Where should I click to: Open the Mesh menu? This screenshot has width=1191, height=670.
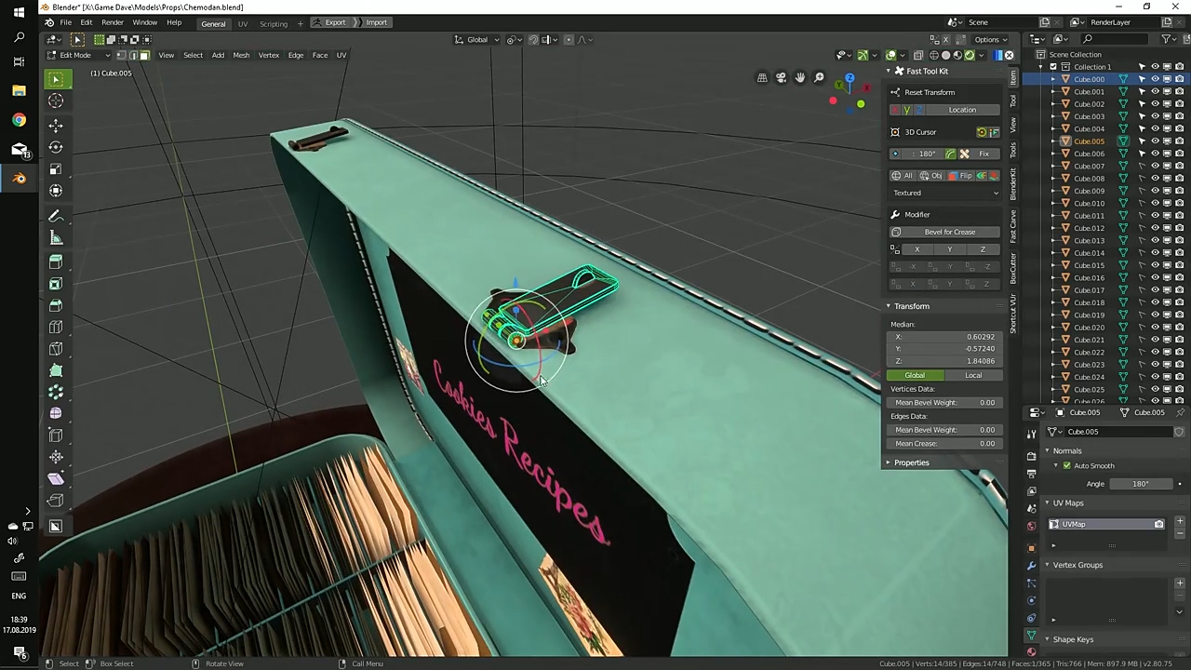(241, 55)
